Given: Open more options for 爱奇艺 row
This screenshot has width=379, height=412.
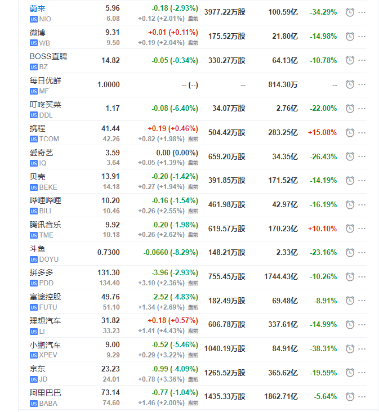Looking at the screenshot, I should pyautogui.click(x=362, y=156).
